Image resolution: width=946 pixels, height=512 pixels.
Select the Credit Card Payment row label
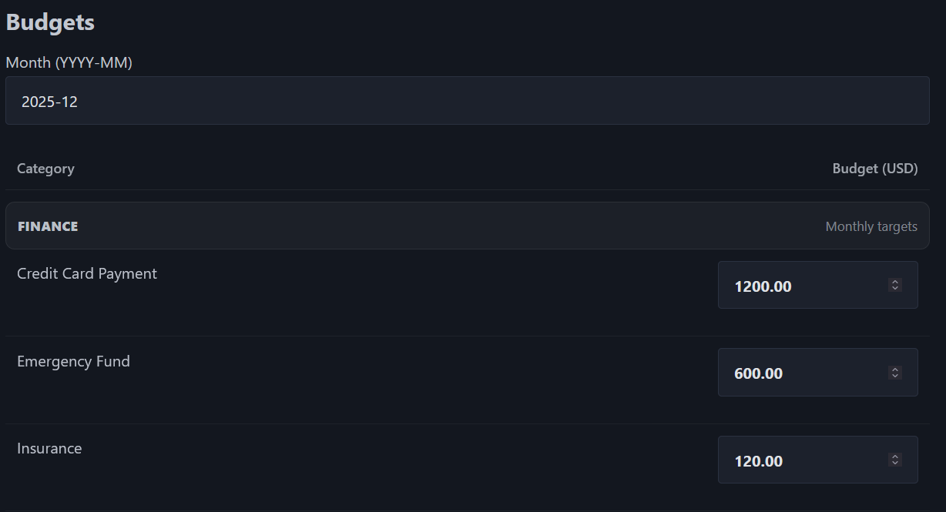[87, 274]
